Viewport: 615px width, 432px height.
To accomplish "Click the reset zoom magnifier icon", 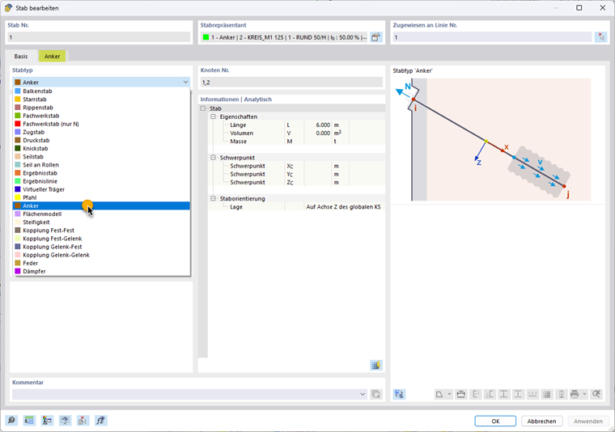I will pyautogui.click(x=596, y=394).
